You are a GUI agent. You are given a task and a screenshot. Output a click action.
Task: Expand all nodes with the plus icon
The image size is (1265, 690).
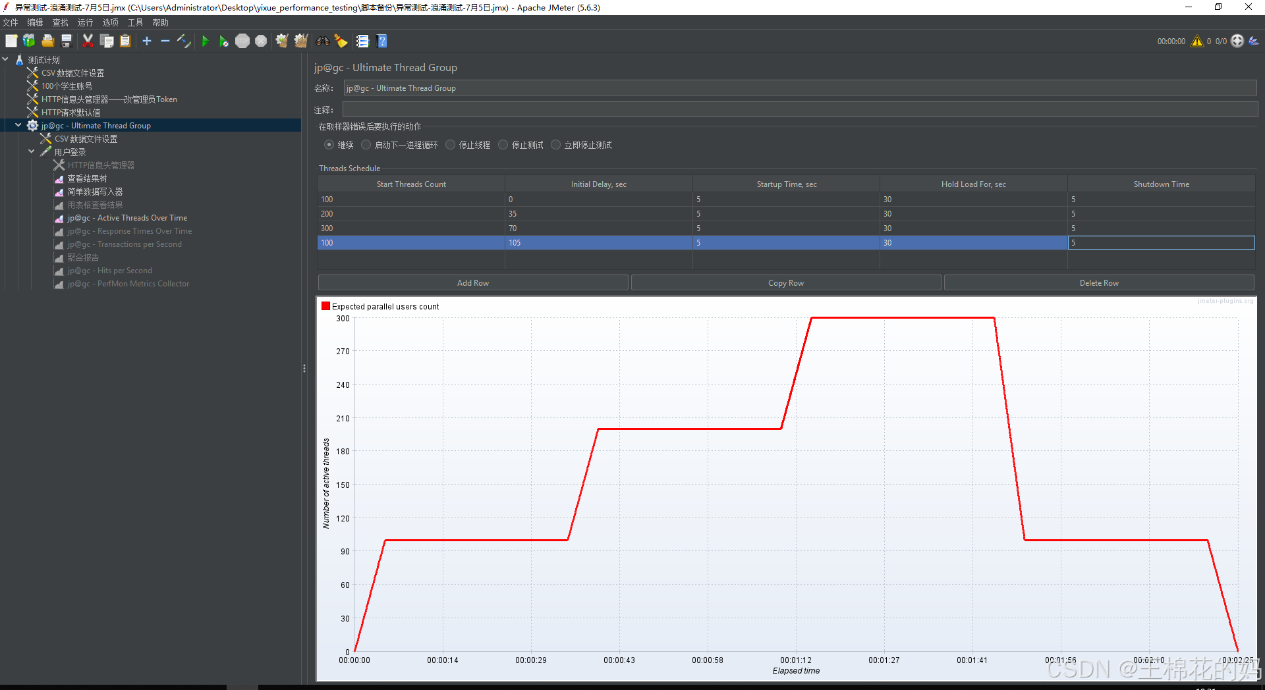click(147, 41)
